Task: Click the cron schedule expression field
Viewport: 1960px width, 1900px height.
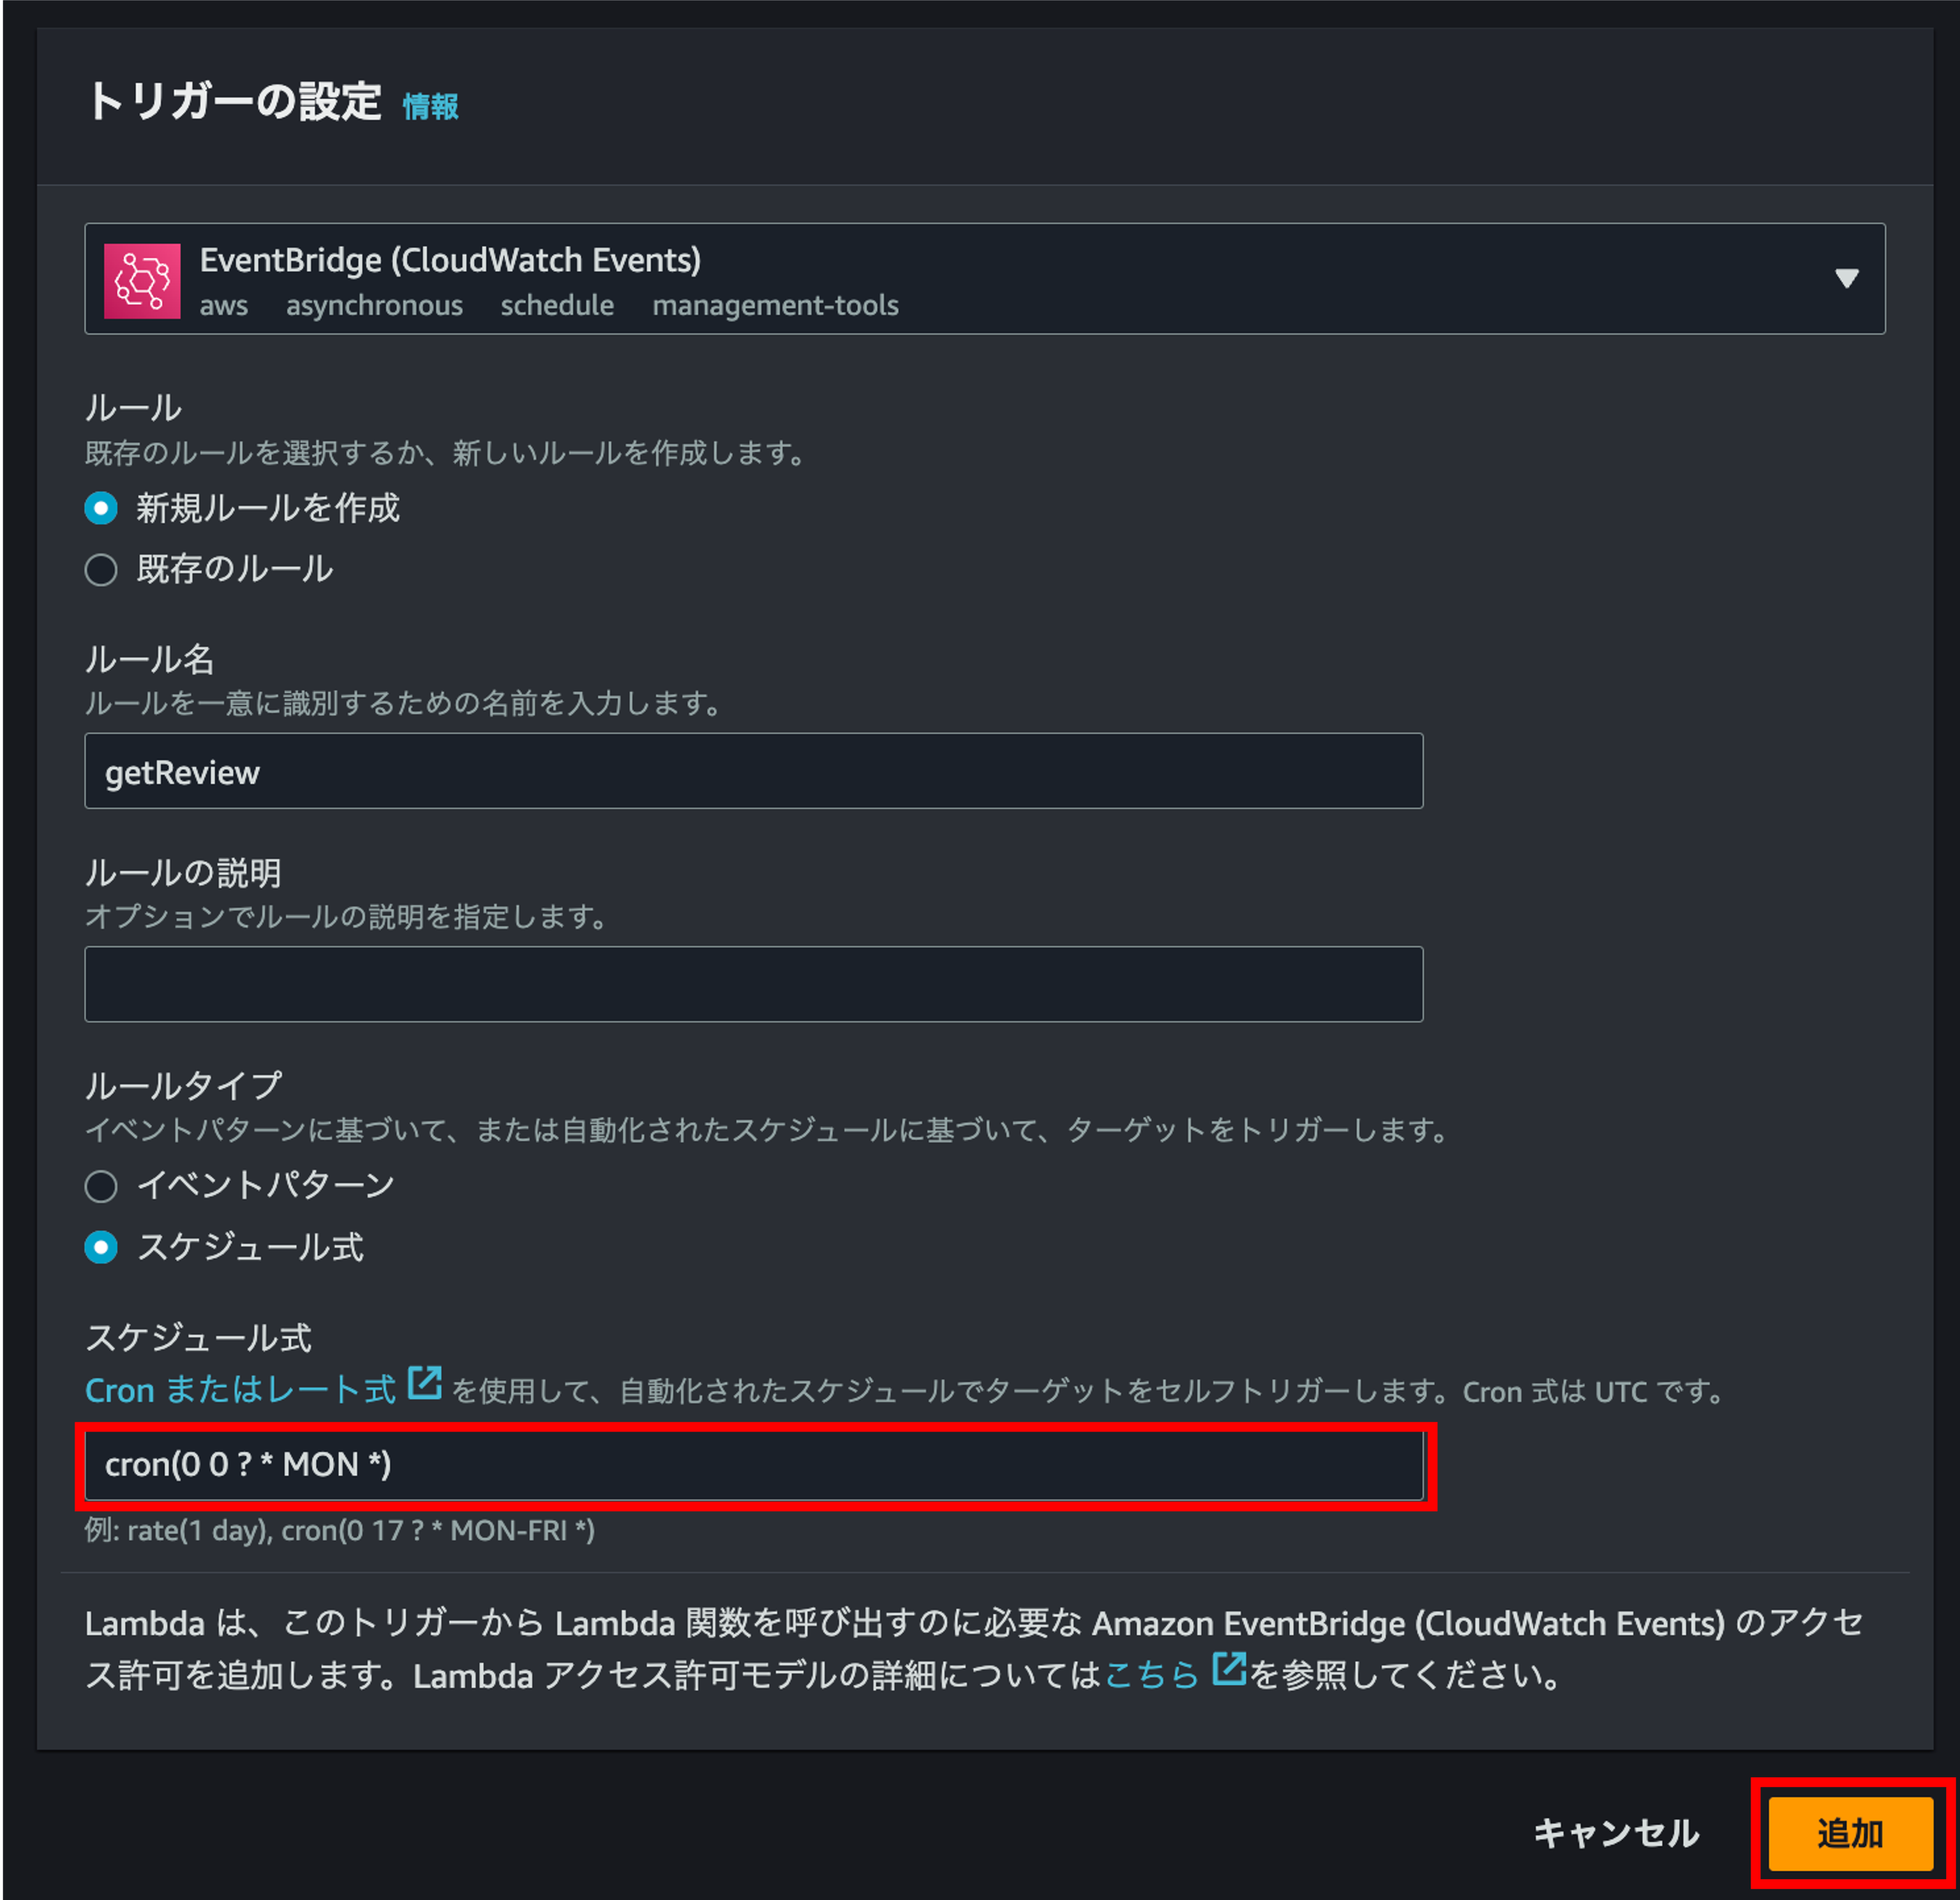Action: pos(753,1464)
